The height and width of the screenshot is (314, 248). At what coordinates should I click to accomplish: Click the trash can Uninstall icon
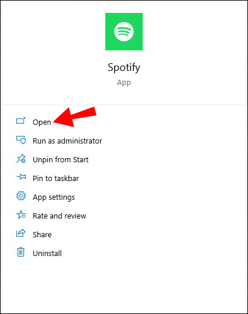click(x=20, y=252)
